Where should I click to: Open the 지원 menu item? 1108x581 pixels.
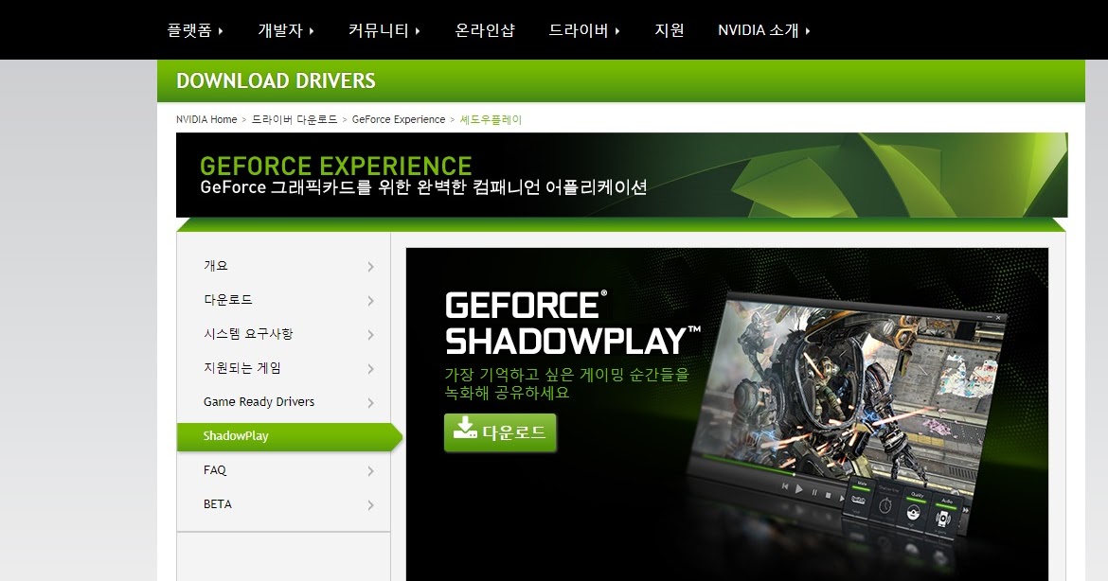click(x=670, y=30)
